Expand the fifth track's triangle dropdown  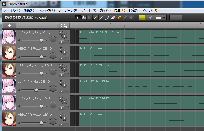66,108
